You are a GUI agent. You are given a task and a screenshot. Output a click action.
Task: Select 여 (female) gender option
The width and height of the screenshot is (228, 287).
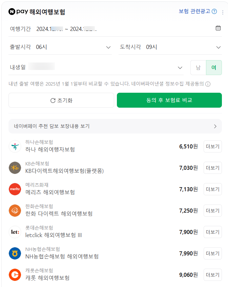(x=214, y=68)
